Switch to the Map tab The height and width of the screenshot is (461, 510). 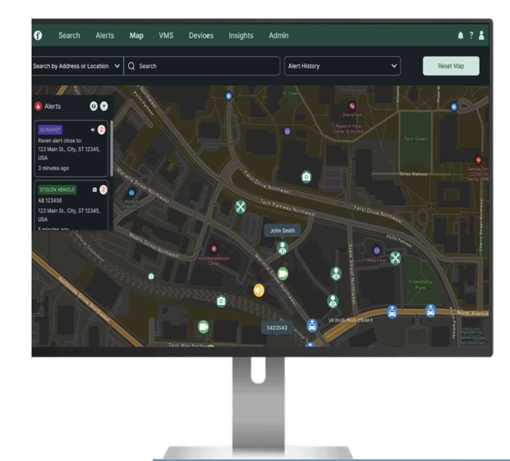tap(136, 35)
